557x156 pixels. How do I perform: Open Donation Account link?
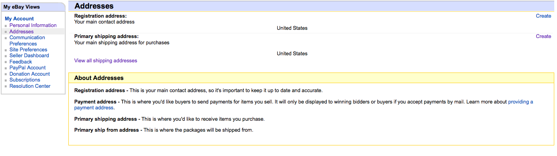[x=30, y=74]
